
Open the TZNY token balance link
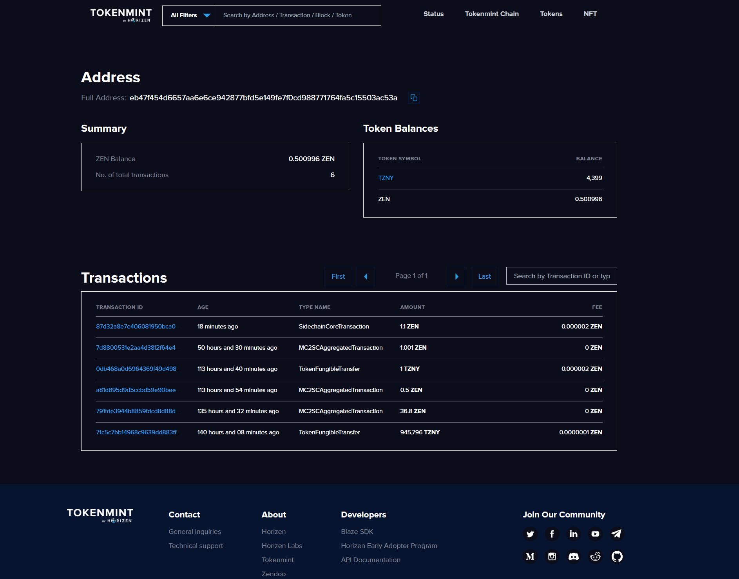point(386,178)
